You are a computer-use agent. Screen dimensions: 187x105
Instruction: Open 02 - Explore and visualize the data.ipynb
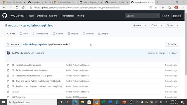[x=30, y=70]
